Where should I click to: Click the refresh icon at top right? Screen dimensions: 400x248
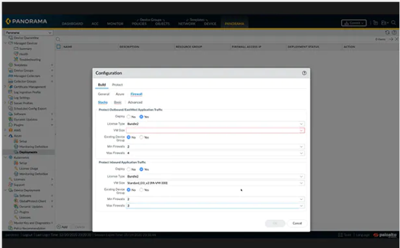[x=387, y=32]
